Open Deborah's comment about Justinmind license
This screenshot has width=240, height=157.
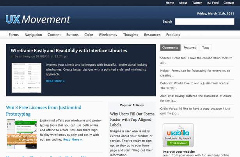(195, 86)
